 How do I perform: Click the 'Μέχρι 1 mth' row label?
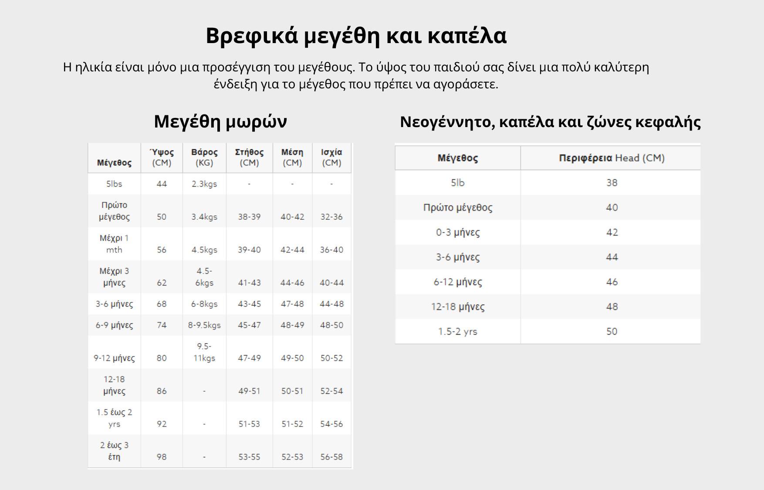[114, 244]
